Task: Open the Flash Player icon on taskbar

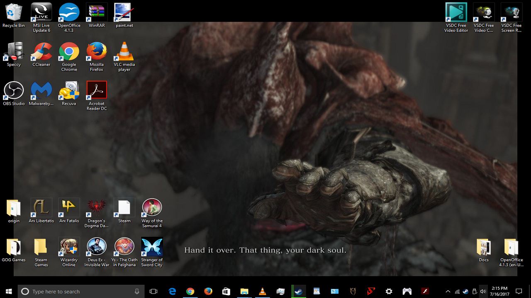Action: coord(425,291)
